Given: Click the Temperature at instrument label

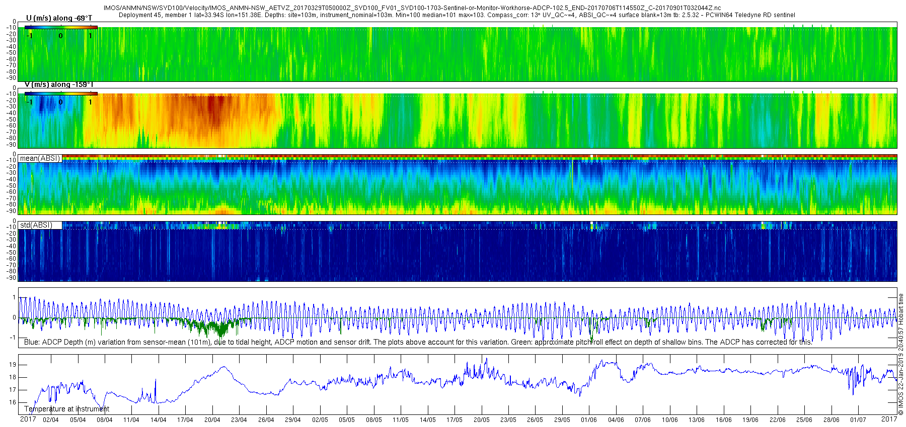Looking at the screenshot, I should pyautogui.click(x=66, y=409).
